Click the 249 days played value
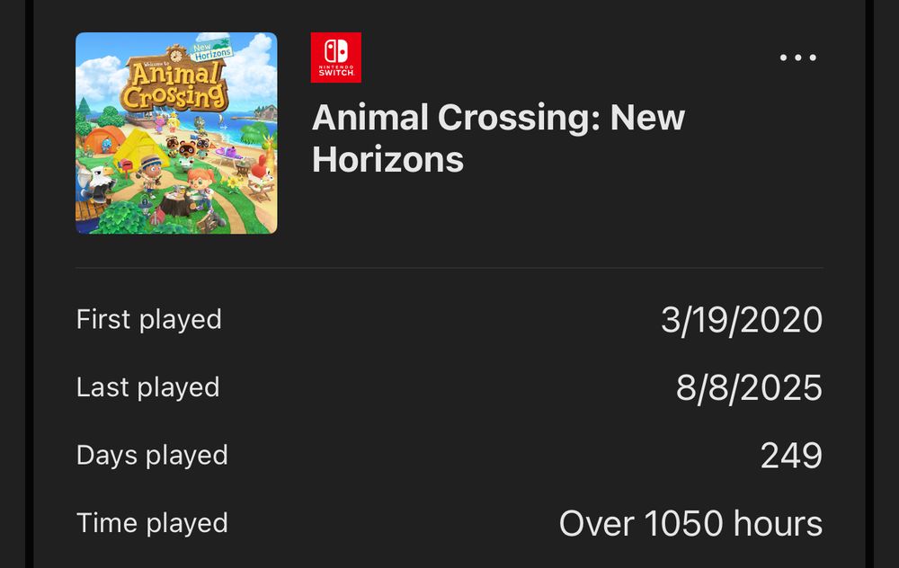The height and width of the screenshot is (568, 899). coord(790,456)
